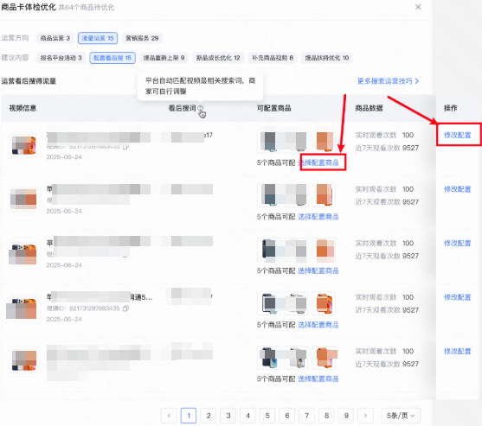Switch to 爆品重新上架 9 suggestion

pos(164,58)
